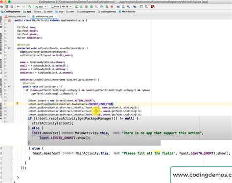Click the Save All toolbar icon
The width and height of the screenshot is (232, 183).
click(7, 7)
